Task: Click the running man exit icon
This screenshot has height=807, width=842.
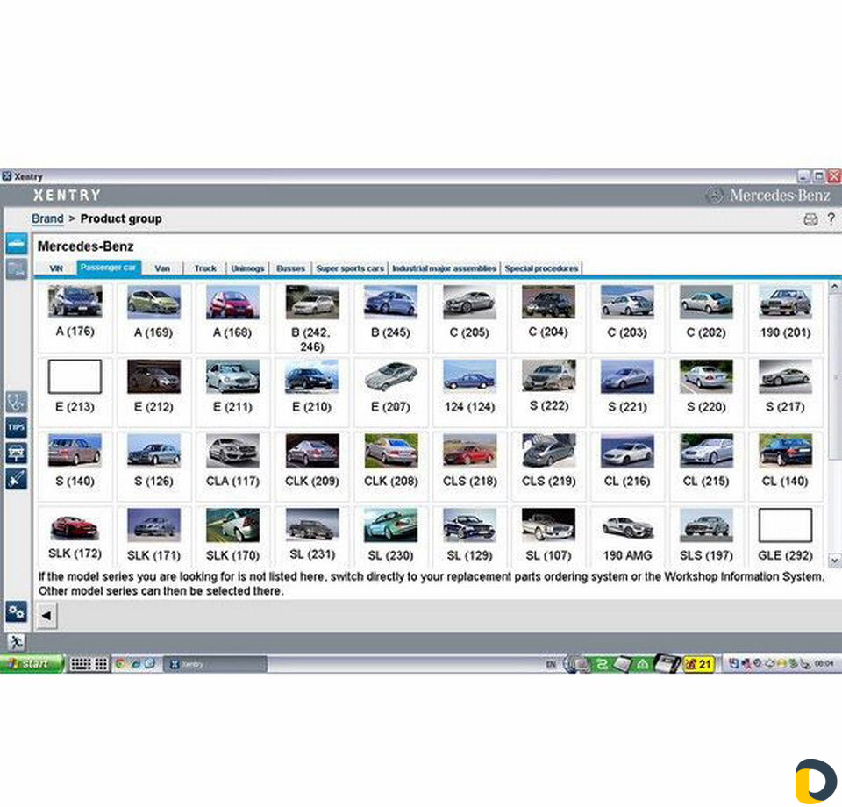Action: click(16, 641)
